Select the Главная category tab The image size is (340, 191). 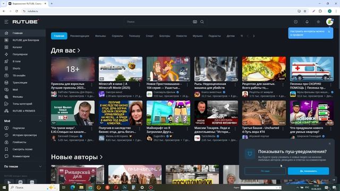click(x=59, y=36)
